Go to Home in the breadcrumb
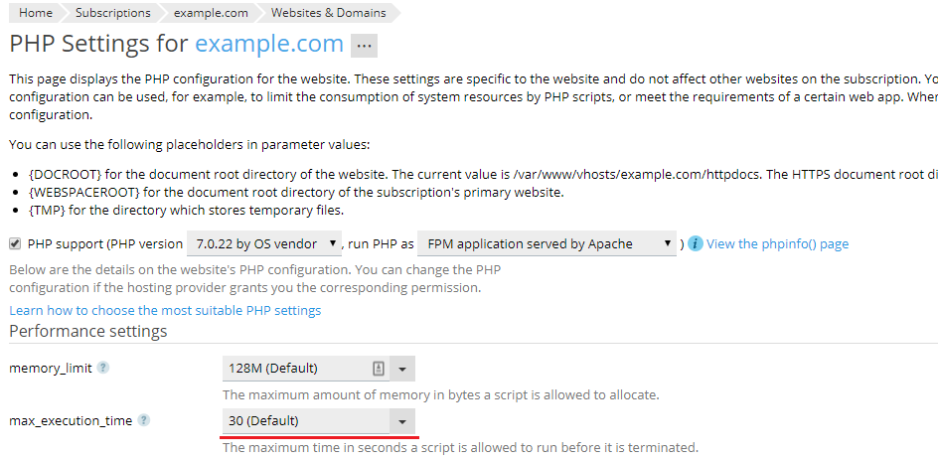Screen dimensions: 938x460 pyautogui.click(x=36, y=13)
